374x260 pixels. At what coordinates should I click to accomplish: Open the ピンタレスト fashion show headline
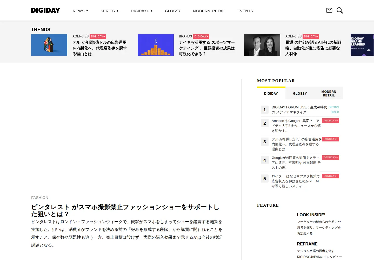[x=125, y=211]
